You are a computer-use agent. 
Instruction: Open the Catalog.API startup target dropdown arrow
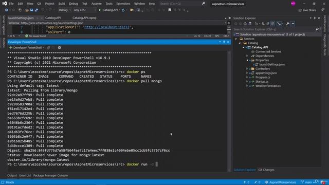119,10
